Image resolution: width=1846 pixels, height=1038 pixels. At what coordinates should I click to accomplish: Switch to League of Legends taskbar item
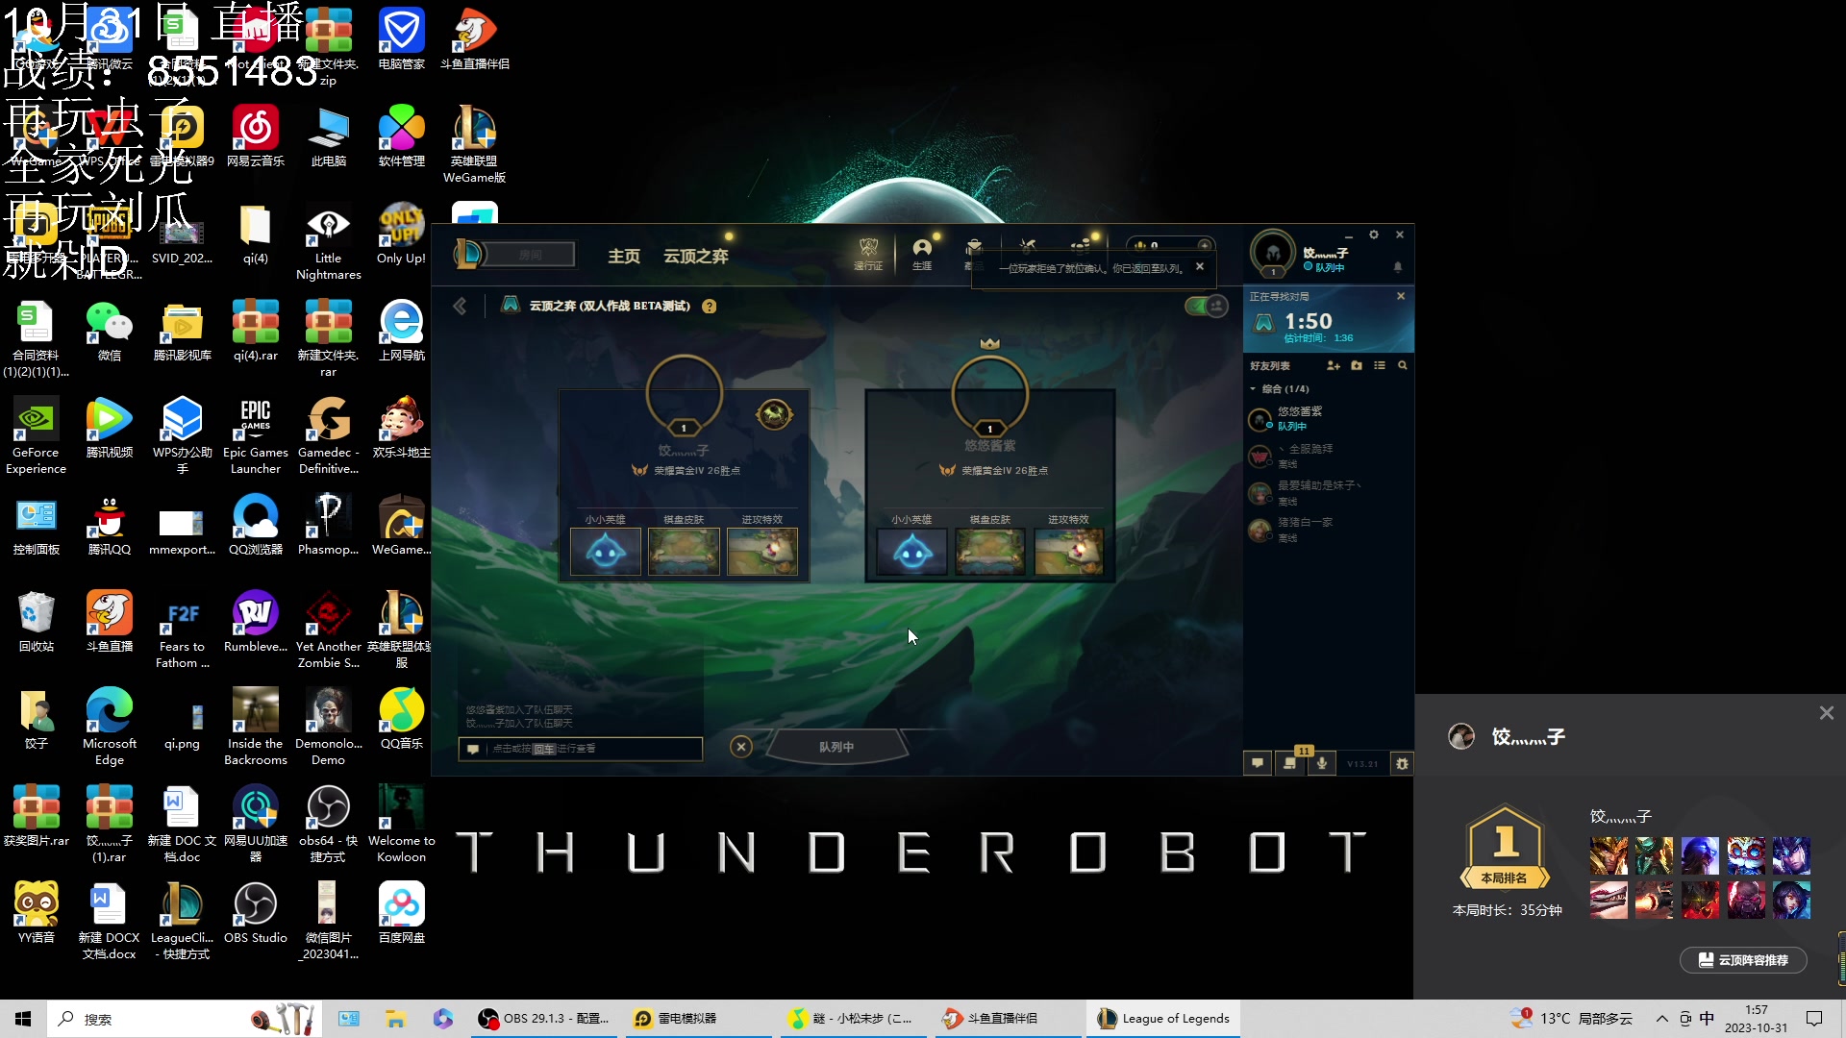(1163, 1019)
